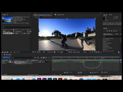The width and height of the screenshot is (123, 92).
Task: Click the Time Remap value field
Action: point(29,64)
